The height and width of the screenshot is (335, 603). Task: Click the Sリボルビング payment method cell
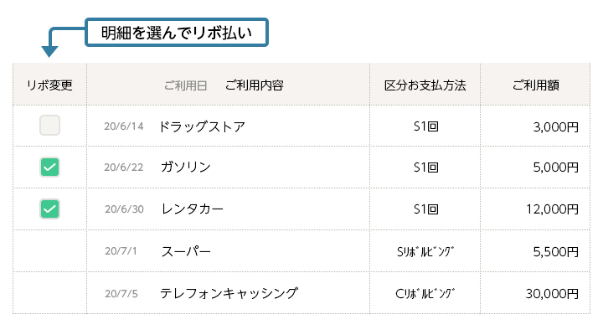pyautogui.click(x=425, y=251)
